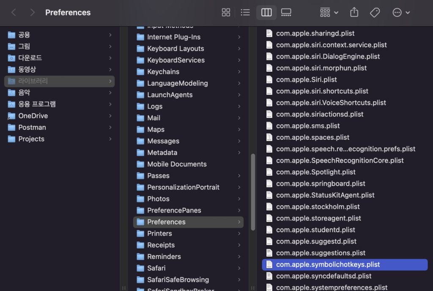
Task: Select column view in toolbar
Action: coord(266,13)
